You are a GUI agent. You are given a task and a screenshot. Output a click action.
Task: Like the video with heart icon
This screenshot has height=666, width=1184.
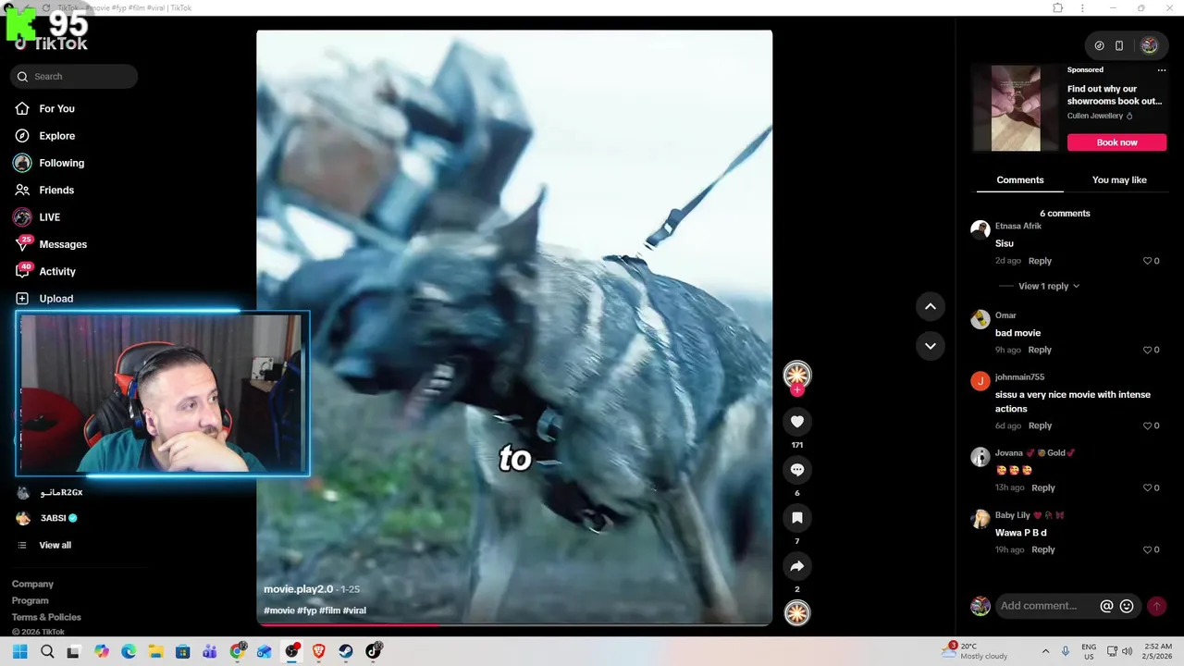click(x=796, y=422)
